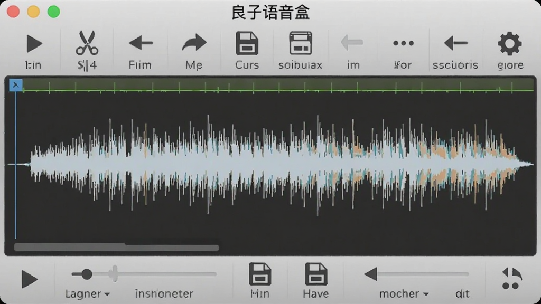
Task: Click the insnoneter label
Action: pyautogui.click(x=164, y=293)
